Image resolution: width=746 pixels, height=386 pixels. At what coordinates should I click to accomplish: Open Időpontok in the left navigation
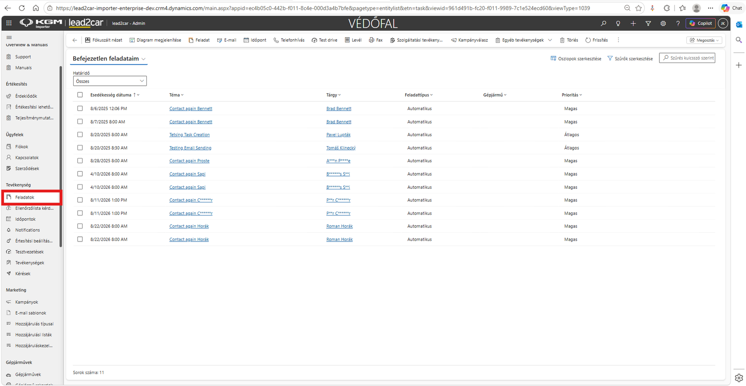tap(25, 219)
